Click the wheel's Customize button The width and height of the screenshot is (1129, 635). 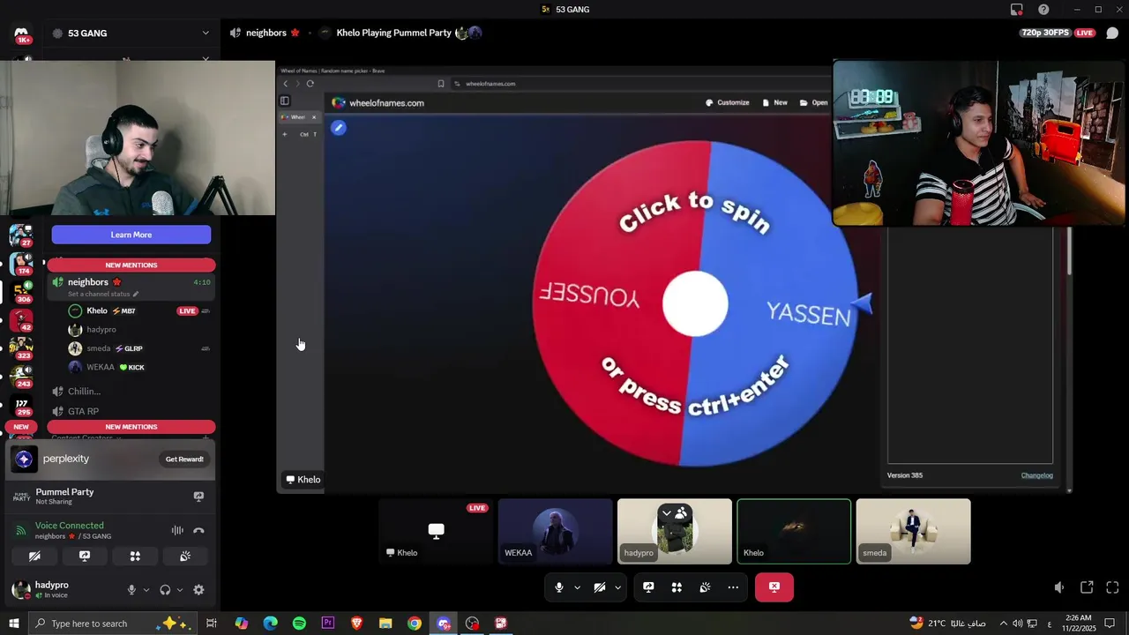[728, 103]
